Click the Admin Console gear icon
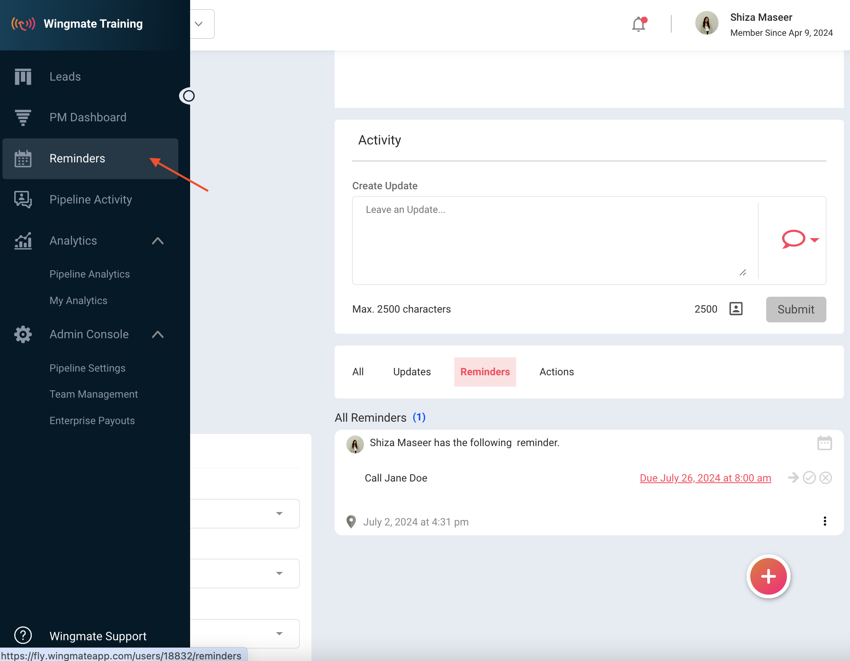 pos(23,335)
